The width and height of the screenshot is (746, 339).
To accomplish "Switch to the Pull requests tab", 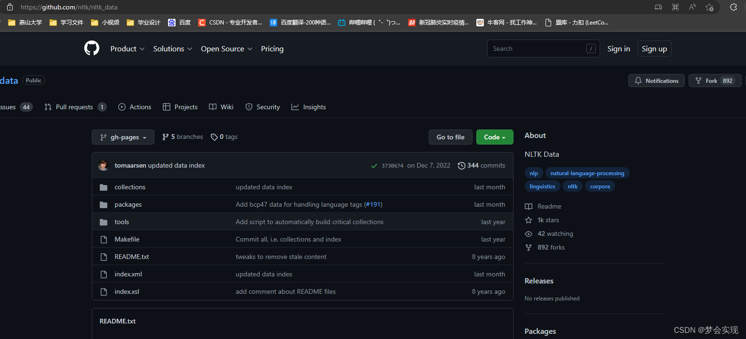I will tap(75, 107).
